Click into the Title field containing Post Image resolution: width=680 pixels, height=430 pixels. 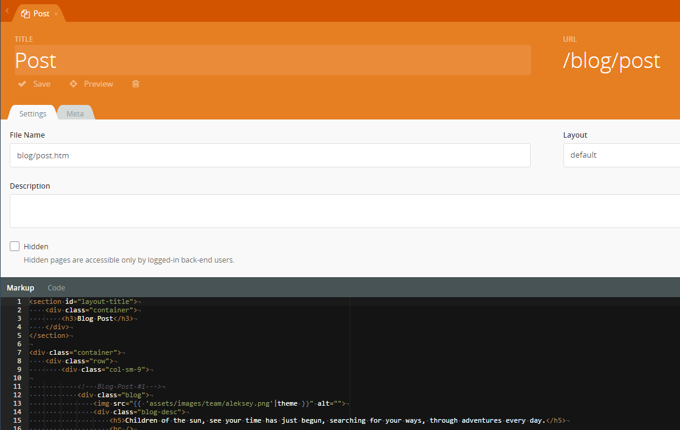coord(272,61)
